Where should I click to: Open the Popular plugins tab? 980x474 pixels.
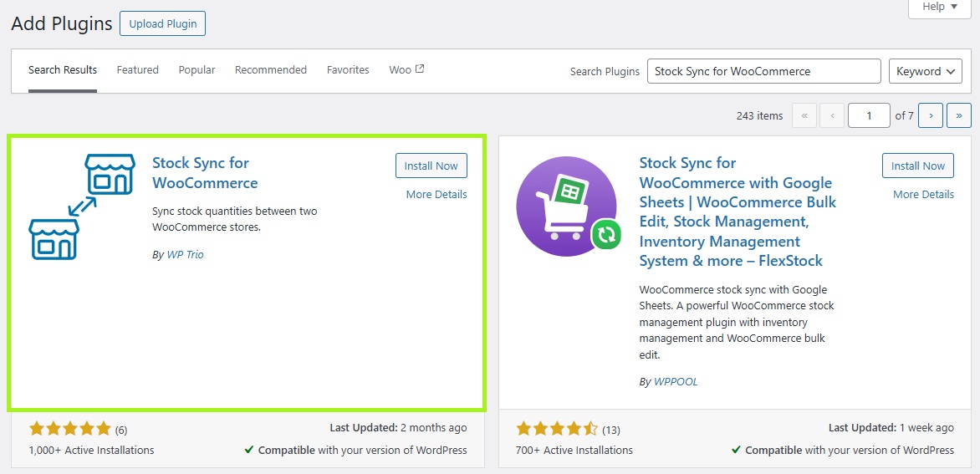click(197, 70)
